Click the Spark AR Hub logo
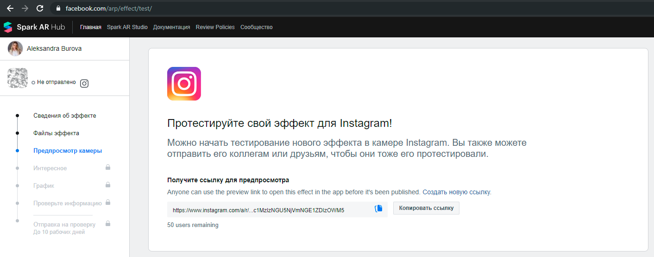 [x=34, y=27]
